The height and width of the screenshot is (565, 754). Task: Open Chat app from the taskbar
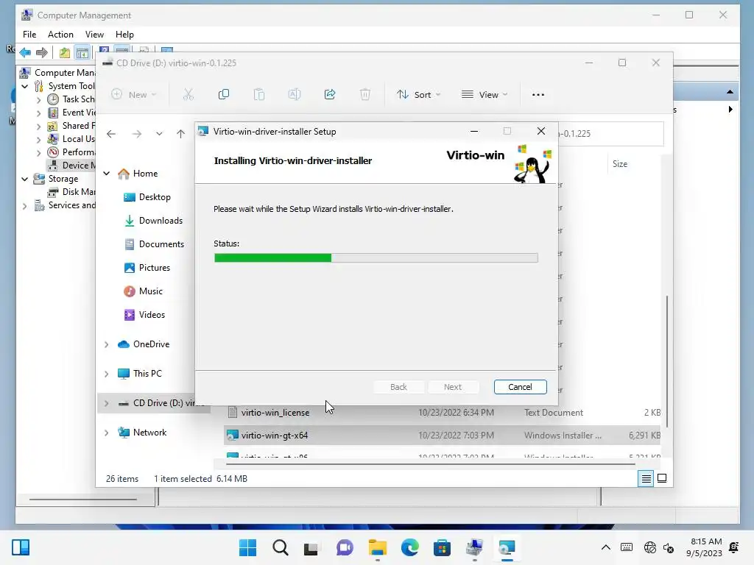click(x=345, y=547)
